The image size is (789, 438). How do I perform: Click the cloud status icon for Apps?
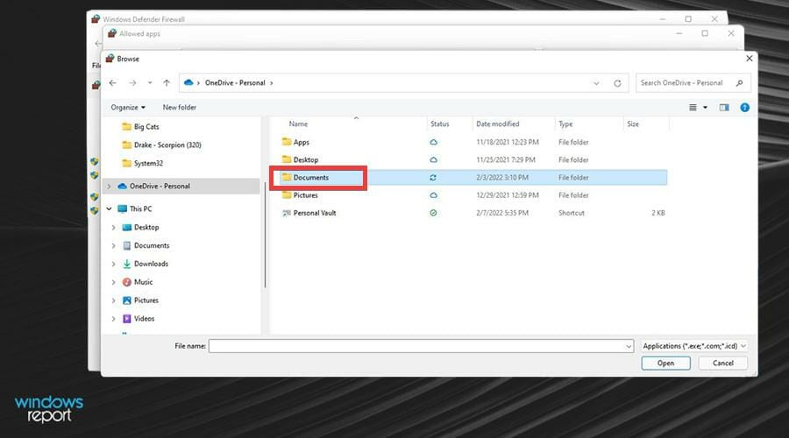coord(433,142)
